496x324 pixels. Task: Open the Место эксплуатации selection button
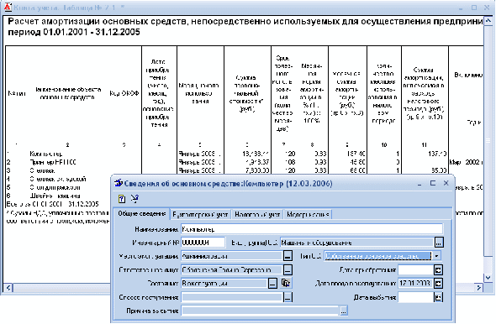pyautogui.click(x=288, y=256)
